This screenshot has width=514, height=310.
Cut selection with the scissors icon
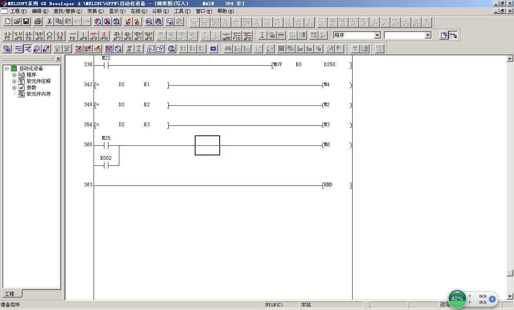tap(49, 22)
